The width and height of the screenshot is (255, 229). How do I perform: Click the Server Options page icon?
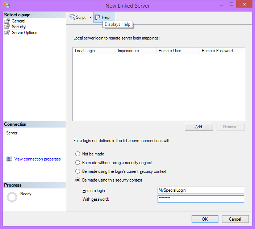[x=7, y=33]
